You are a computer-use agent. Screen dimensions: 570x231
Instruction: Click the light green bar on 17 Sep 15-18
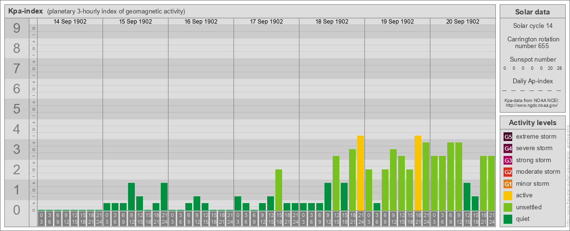[x=279, y=190]
